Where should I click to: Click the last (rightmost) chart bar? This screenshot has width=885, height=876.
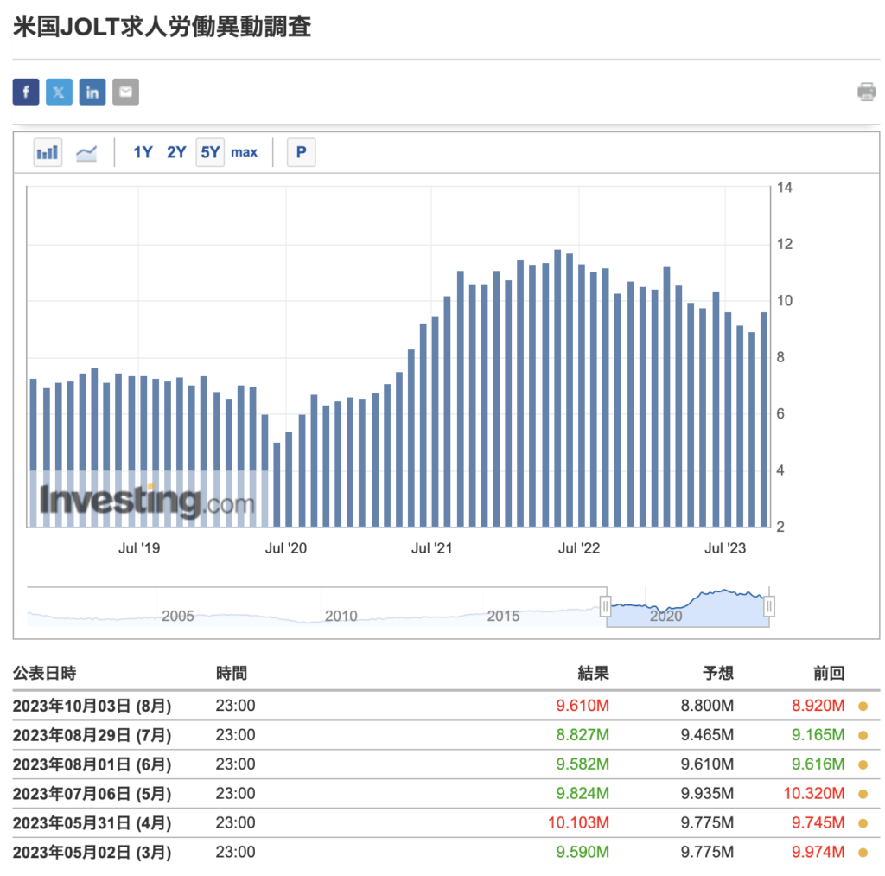[x=764, y=419]
